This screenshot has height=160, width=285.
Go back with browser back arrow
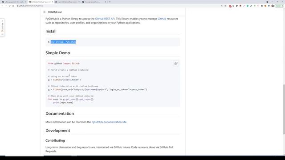(x=2, y=6)
